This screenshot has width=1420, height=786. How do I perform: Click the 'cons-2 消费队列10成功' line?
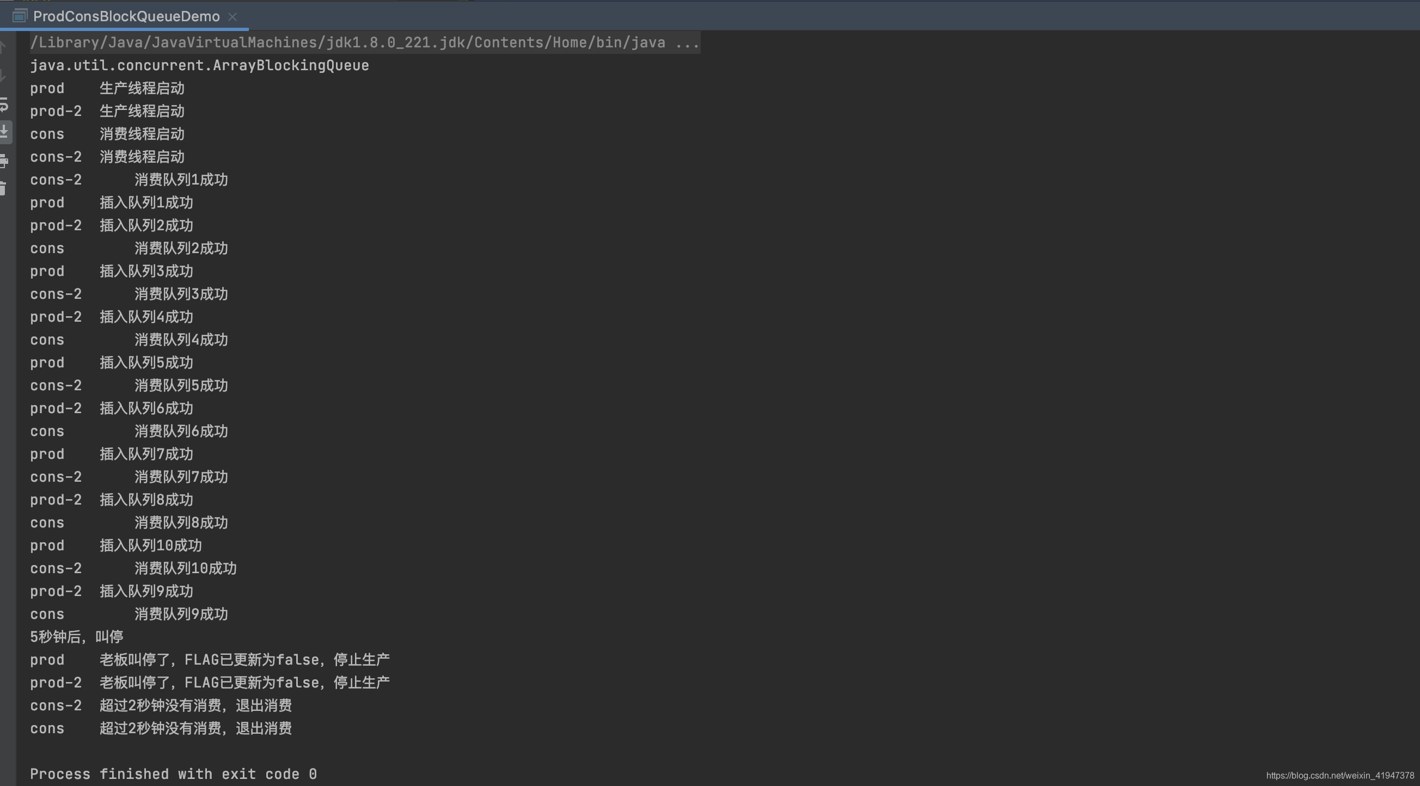point(133,568)
